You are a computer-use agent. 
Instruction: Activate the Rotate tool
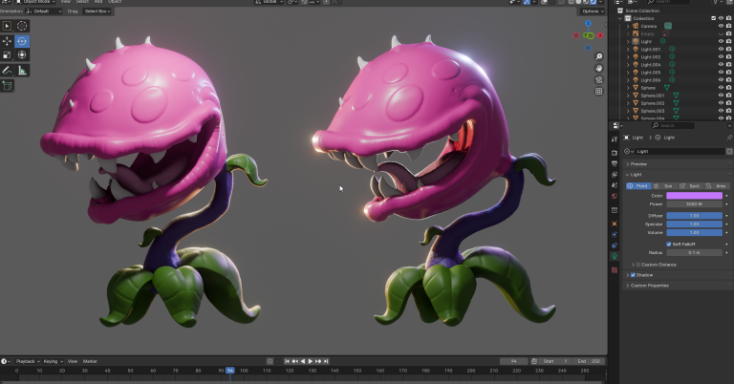click(x=22, y=41)
